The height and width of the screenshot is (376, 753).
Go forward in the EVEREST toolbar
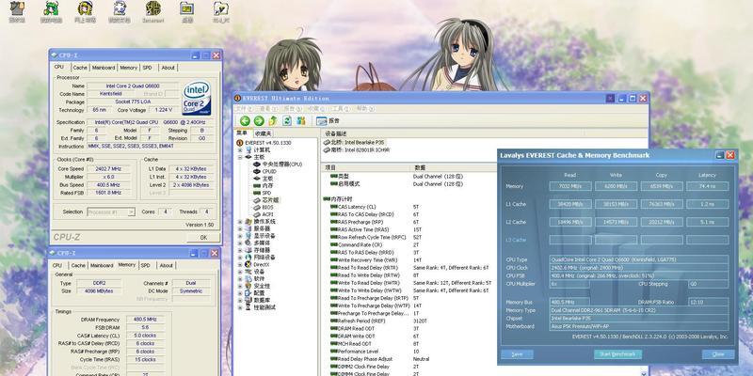259,121
